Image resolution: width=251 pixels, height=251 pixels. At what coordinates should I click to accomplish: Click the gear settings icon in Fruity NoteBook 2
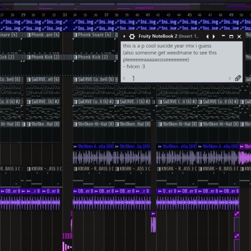coord(132,36)
